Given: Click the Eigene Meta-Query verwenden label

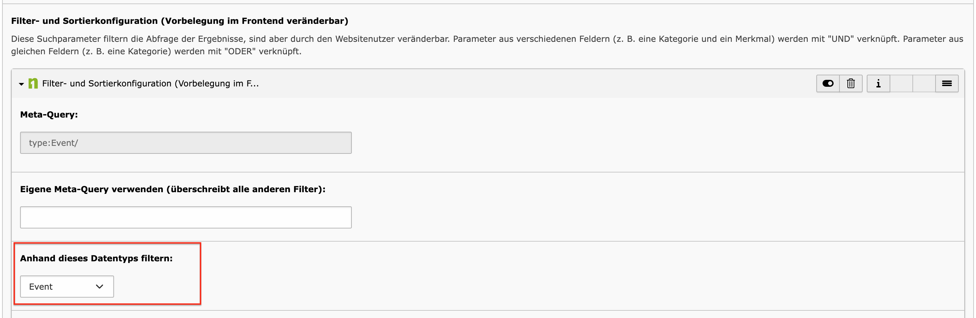Looking at the screenshot, I should [173, 189].
